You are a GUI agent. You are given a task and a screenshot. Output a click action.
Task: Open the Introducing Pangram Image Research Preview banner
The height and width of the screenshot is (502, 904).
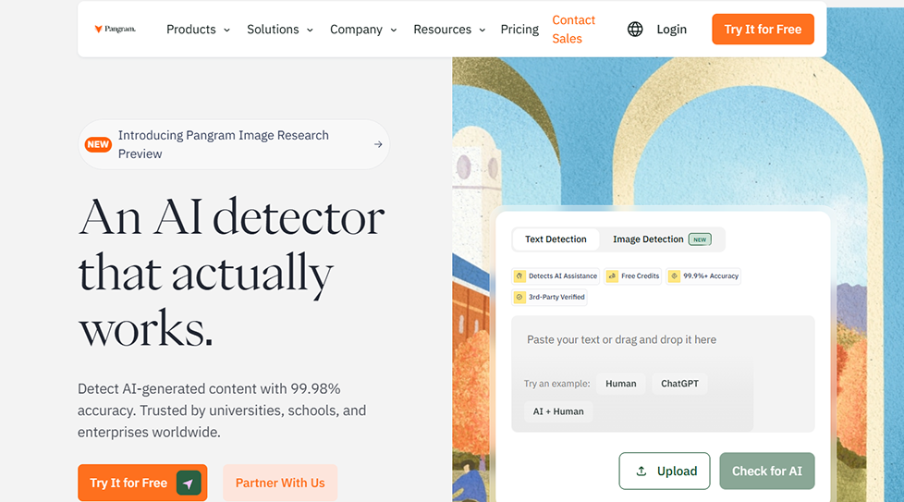point(234,144)
